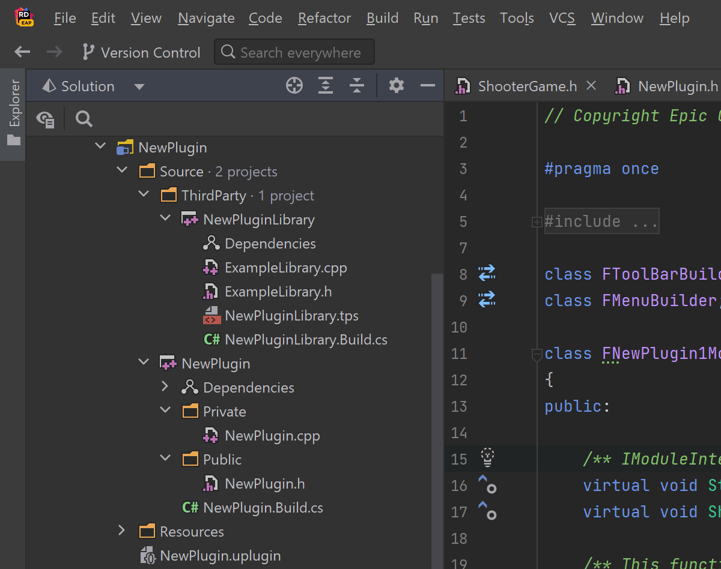Screen dimensions: 721x569
Task: Click the Version Control button
Action: pyautogui.click(x=141, y=53)
